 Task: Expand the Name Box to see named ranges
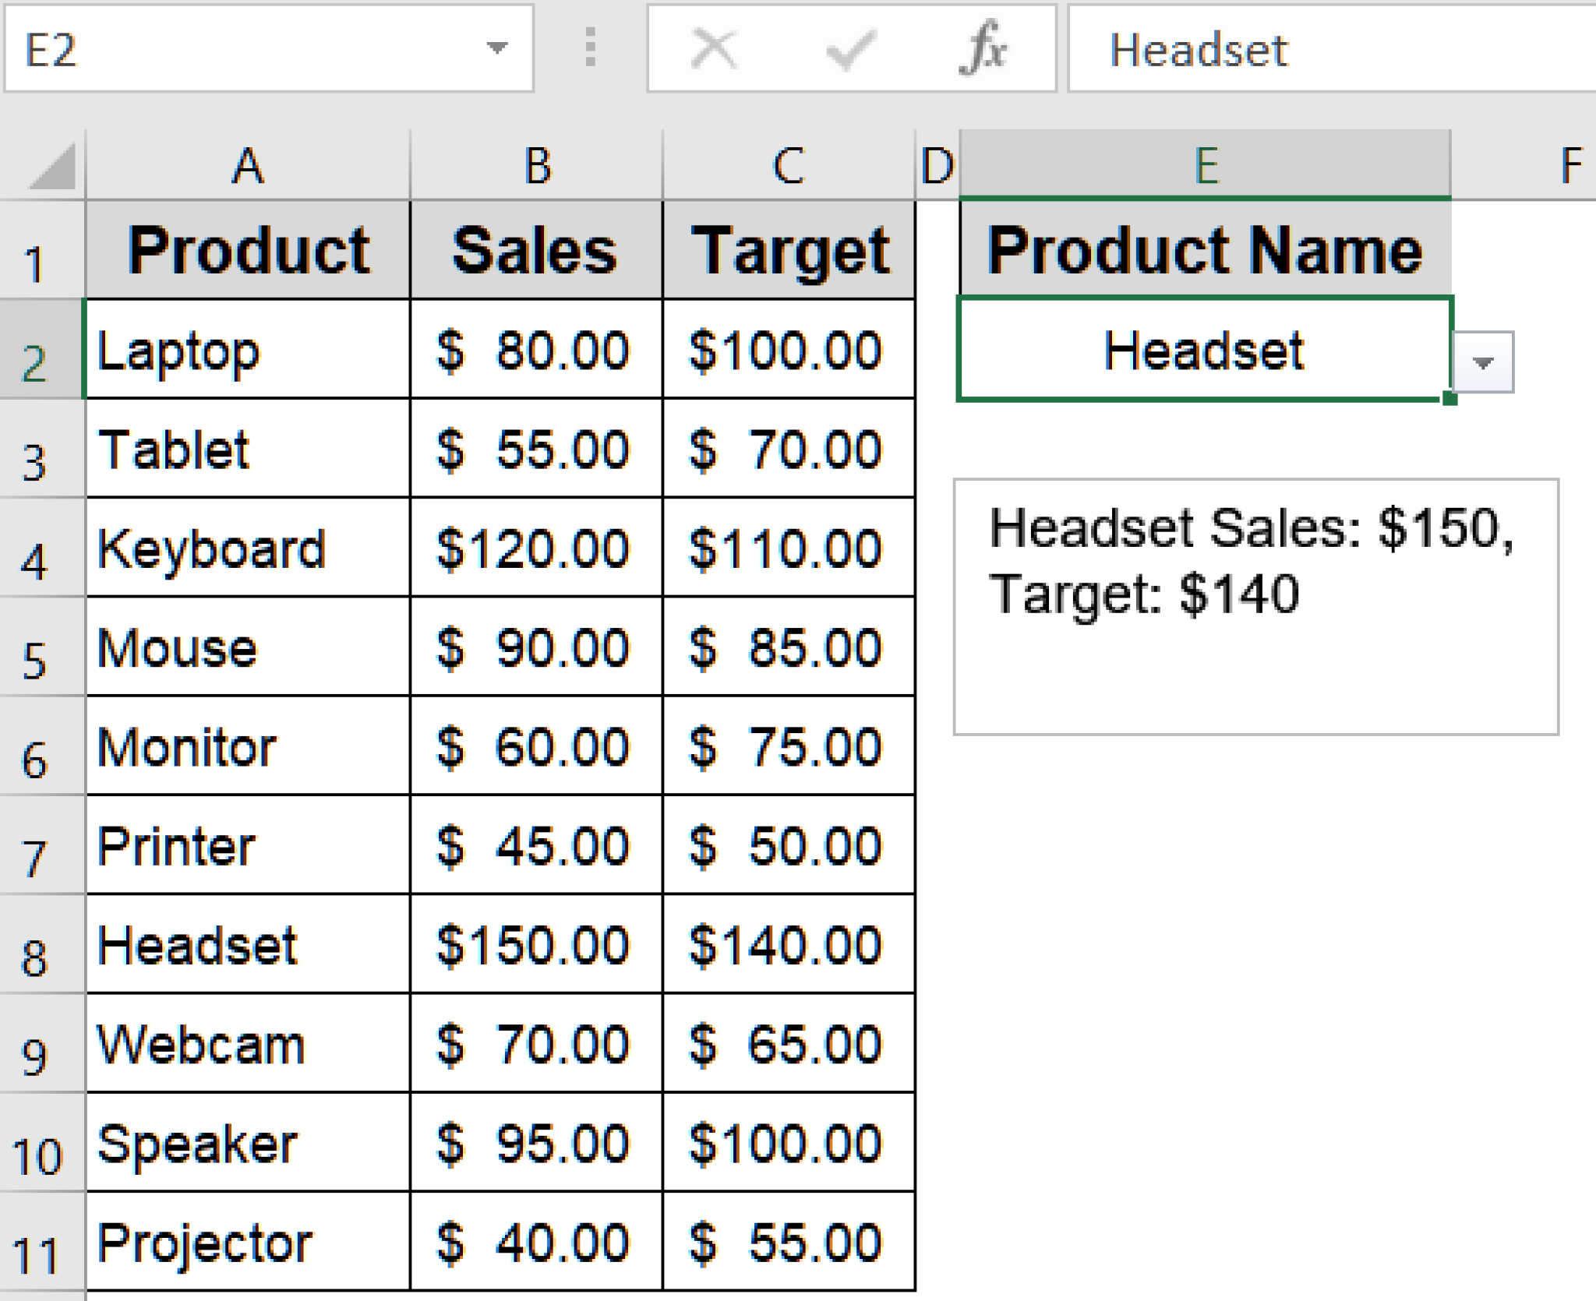coord(496,49)
